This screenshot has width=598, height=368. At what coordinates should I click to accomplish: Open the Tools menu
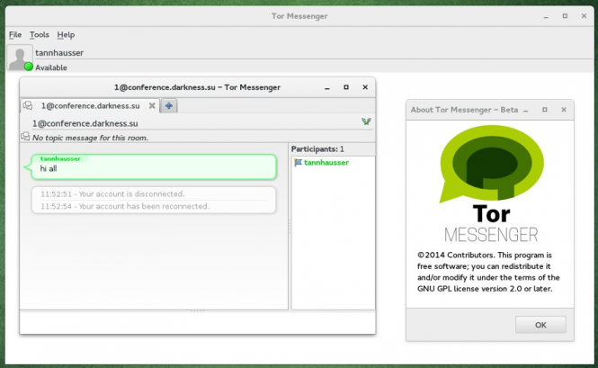tap(39, 34)
